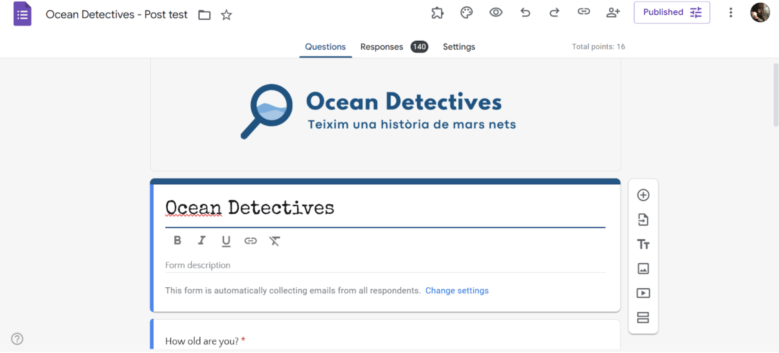The image size is (779, 353).
Task: Copy responder link icon
Action: click(583, 12)
